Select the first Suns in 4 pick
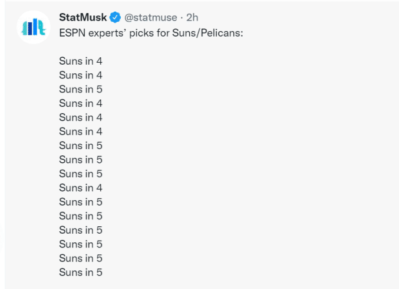This screenshot has height=289, width=399. point(81,61)
